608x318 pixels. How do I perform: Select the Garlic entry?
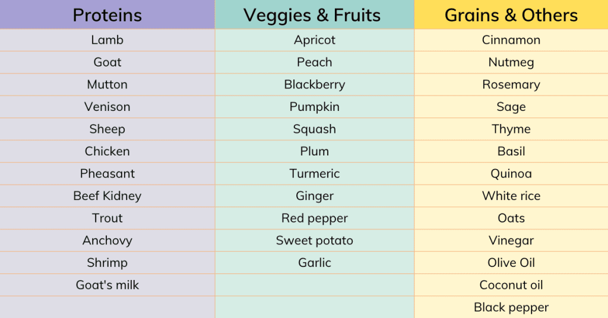[315, 263]
